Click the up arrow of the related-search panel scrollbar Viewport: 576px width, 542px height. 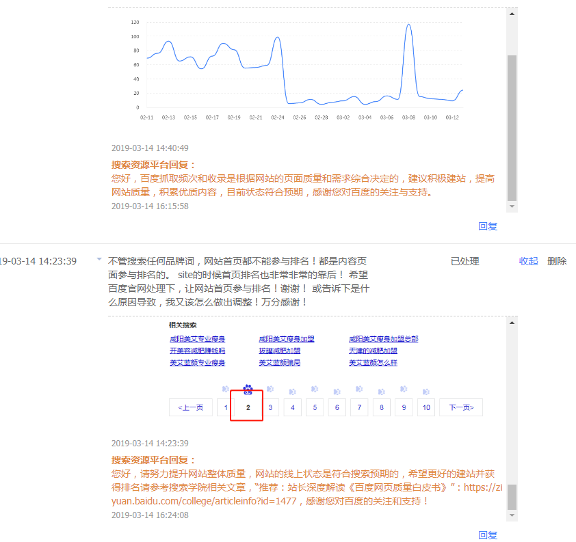coord(512,321)
